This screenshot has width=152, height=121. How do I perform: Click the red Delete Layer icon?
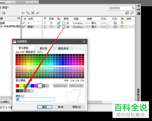33,13
